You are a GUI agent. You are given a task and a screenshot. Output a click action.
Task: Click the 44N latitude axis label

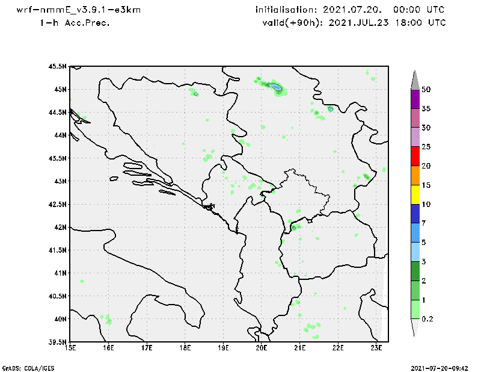[x=61, y=135]
